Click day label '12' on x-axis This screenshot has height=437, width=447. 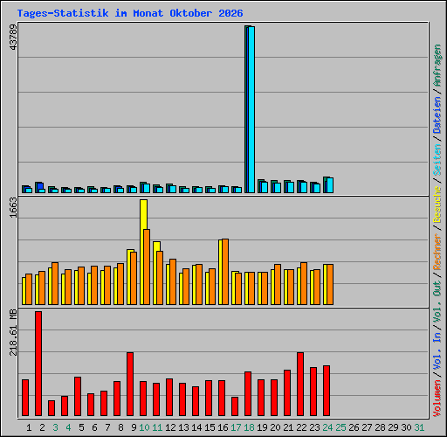[x=170, y=427]
